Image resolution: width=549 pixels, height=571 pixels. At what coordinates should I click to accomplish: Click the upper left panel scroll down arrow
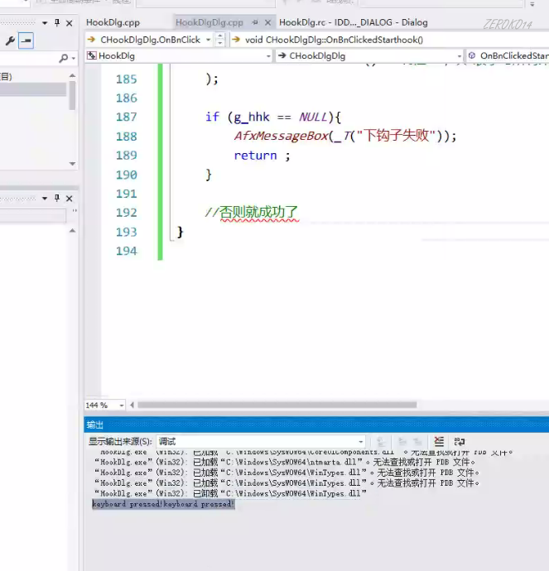pyautogui.click(x=72, y=164)
